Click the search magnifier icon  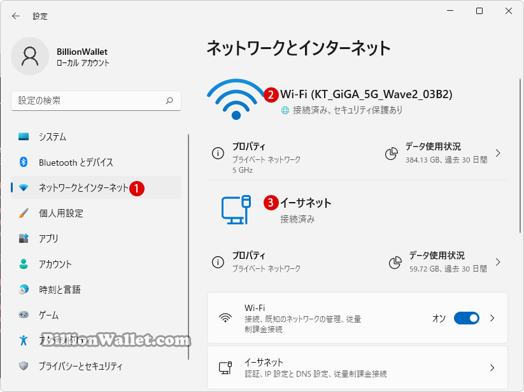(169, 101)
